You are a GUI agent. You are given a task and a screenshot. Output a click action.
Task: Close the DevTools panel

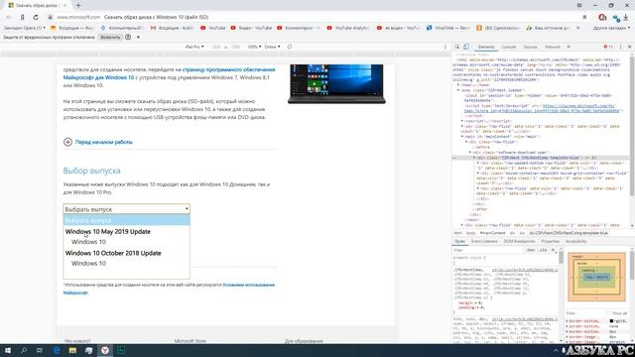[x=629, y=47]
